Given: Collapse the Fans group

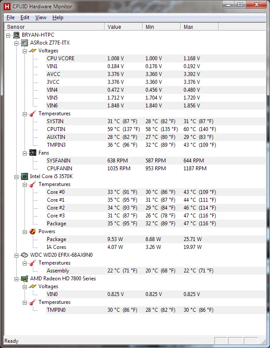Looking at the screenshot, I should [x=25, y=153].
